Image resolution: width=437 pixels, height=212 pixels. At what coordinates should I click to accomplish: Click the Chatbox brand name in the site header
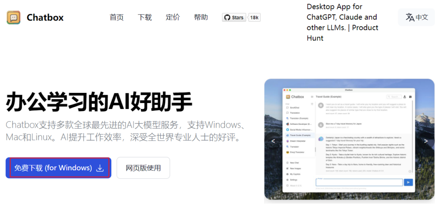point(45,18)
